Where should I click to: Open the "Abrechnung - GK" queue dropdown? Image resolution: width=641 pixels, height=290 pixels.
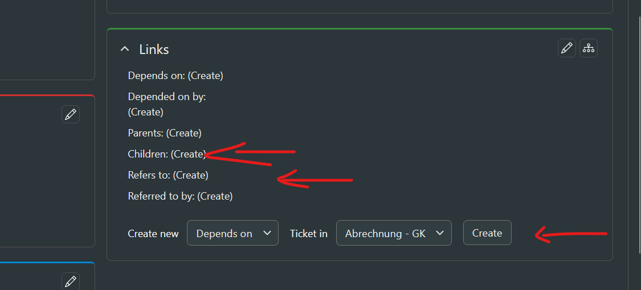pyautogui.click(x=394, y=233)
